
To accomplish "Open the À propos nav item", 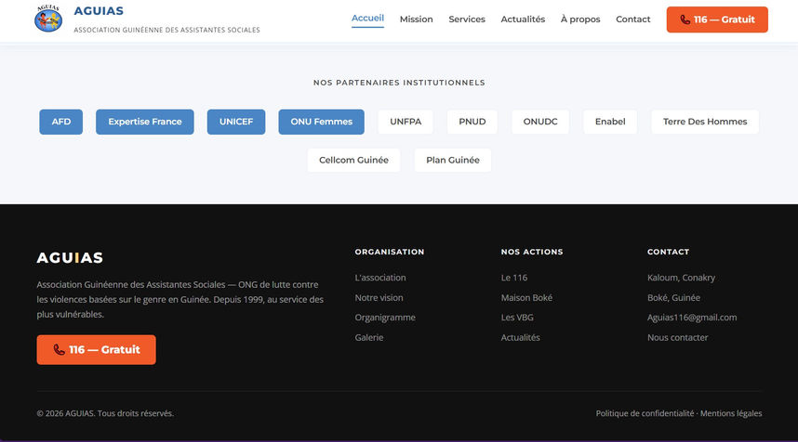I will [x=580, y=19].
